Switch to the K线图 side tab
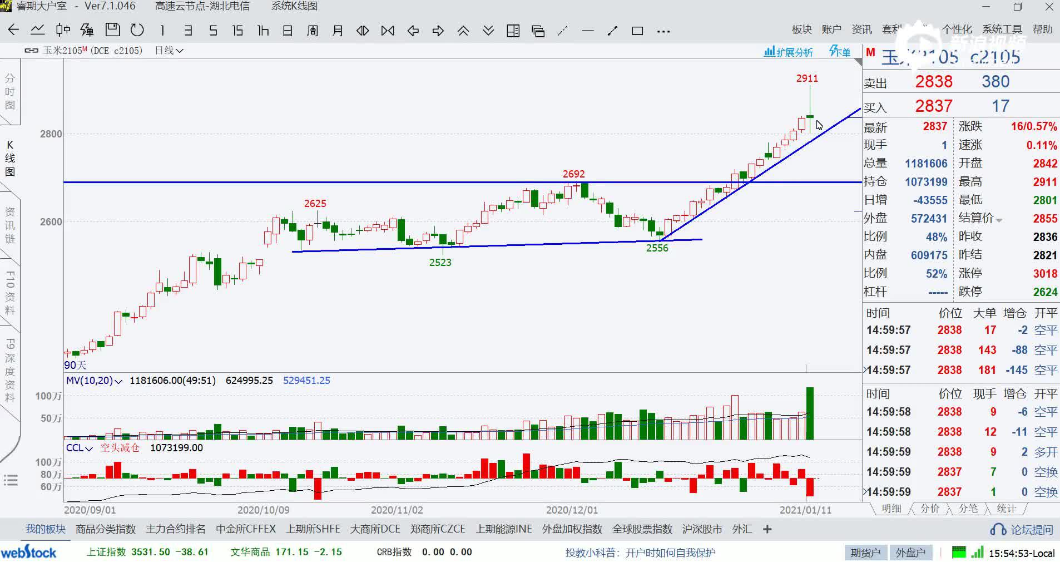Screen dimensions: 1060x562 [x=10, y=159]
